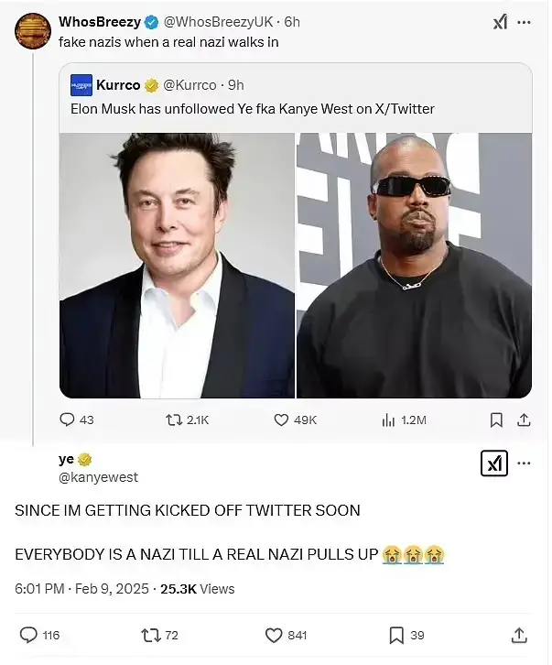Open more options menu on WhosBreezy's post
The image size is (552, 665).
(x=525, y=23)
